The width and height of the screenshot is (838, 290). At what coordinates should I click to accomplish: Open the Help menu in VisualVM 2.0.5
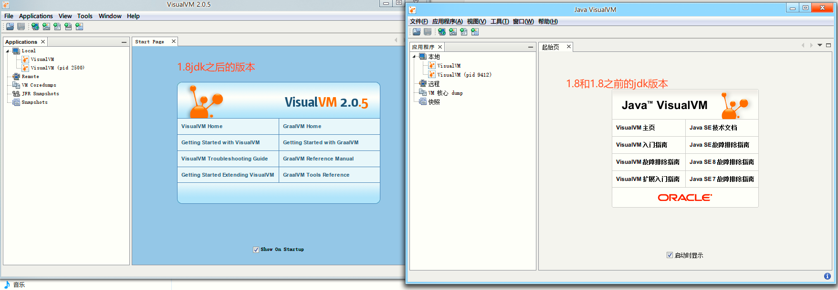[133, 16]
